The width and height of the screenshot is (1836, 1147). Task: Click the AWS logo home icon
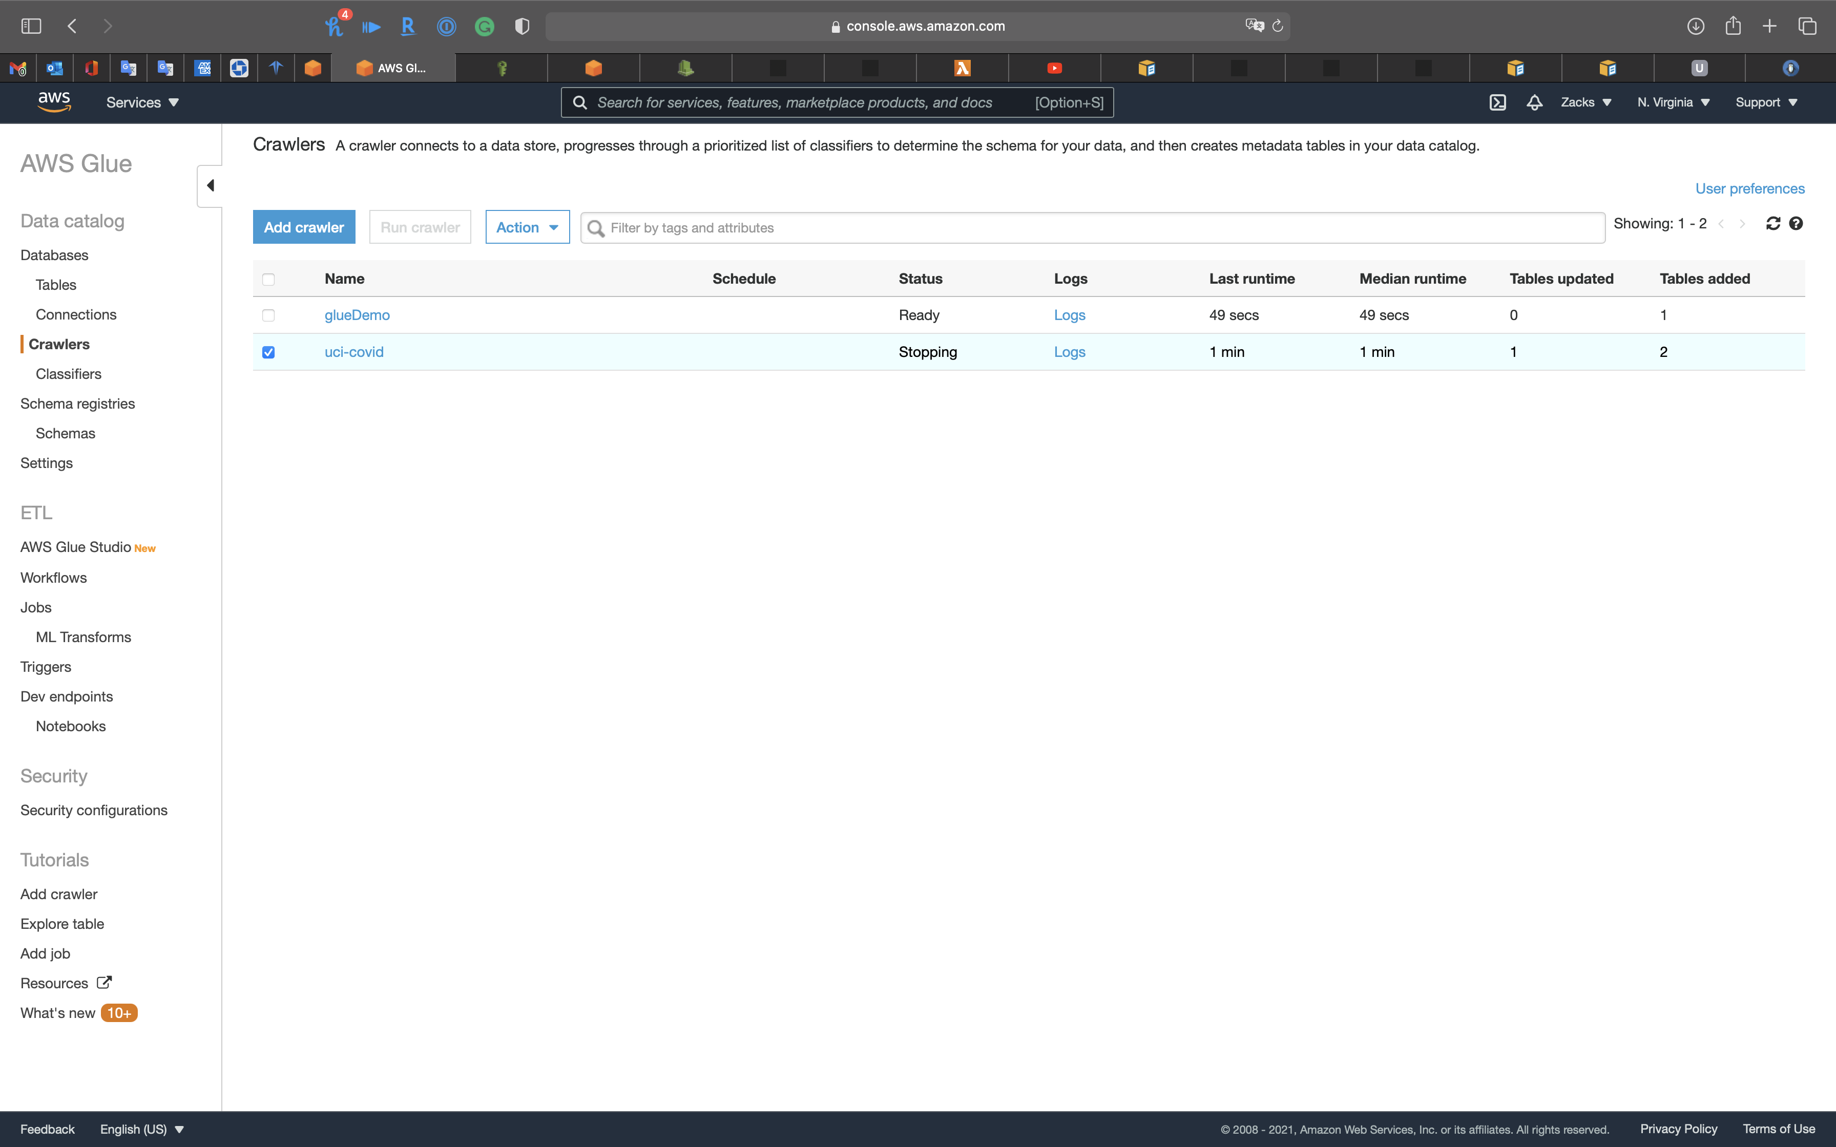pos(54,102)
